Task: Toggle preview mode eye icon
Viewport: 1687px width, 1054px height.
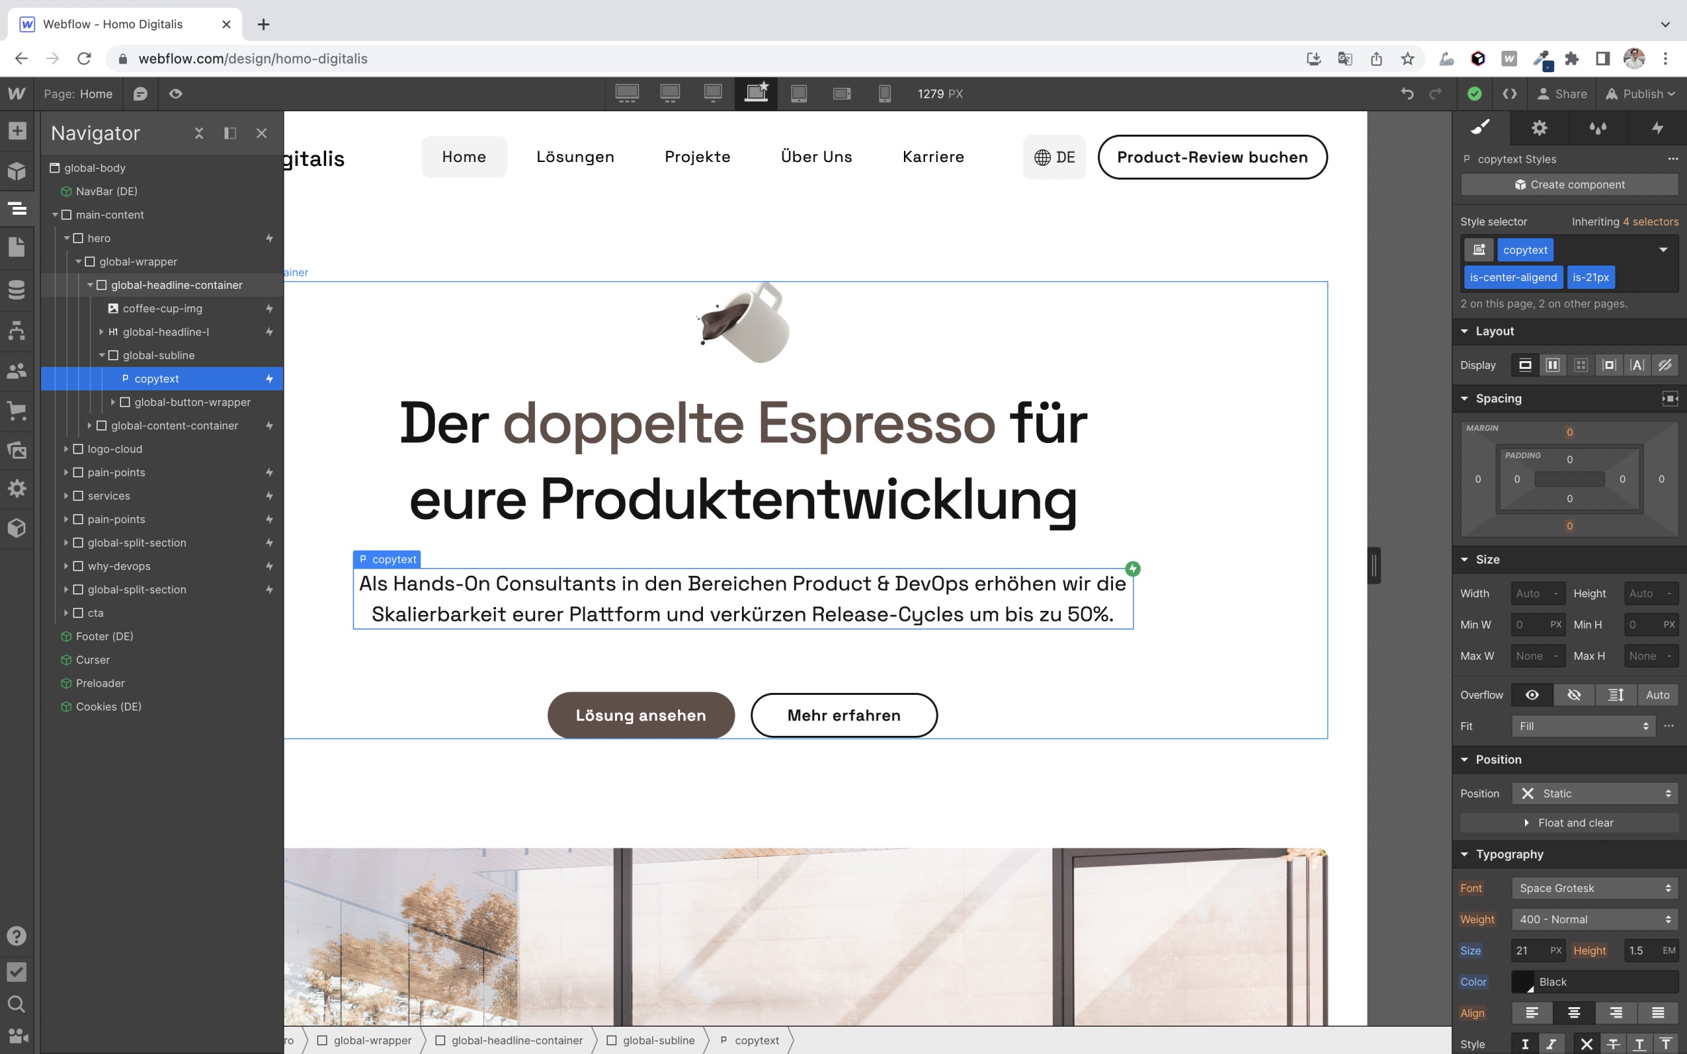Action: 176,94
